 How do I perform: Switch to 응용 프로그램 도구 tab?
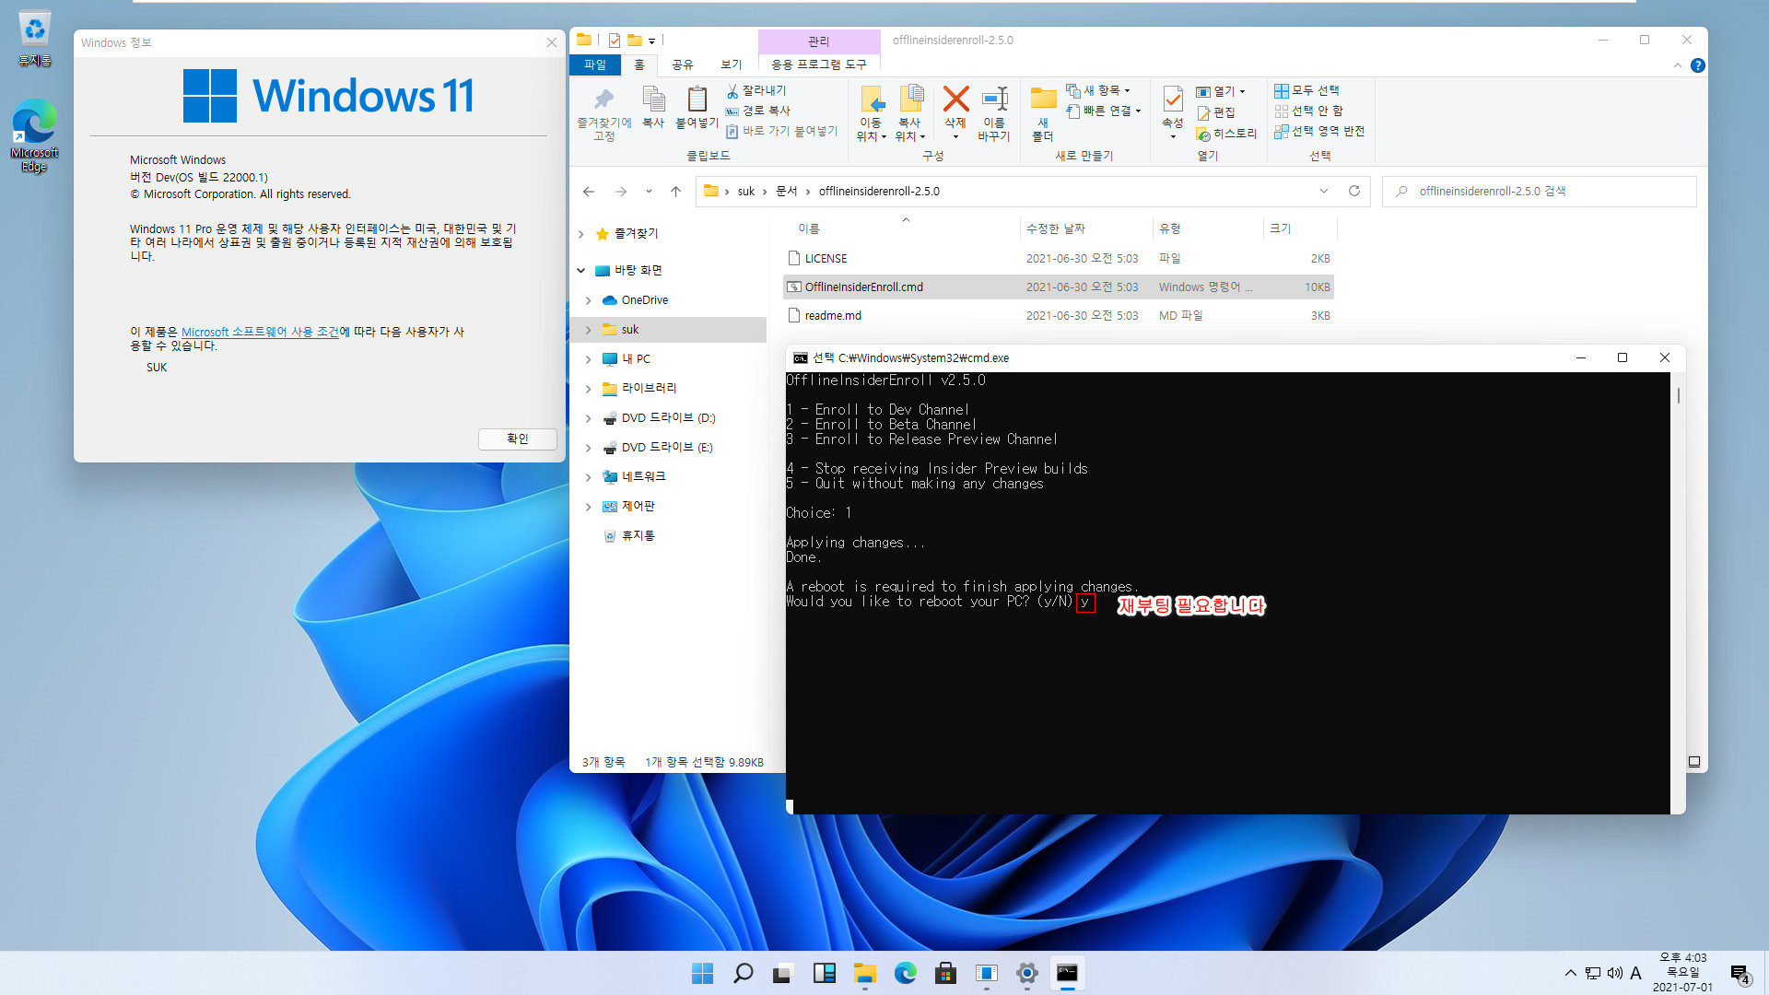pyautogui.click(x=819, y=64)
